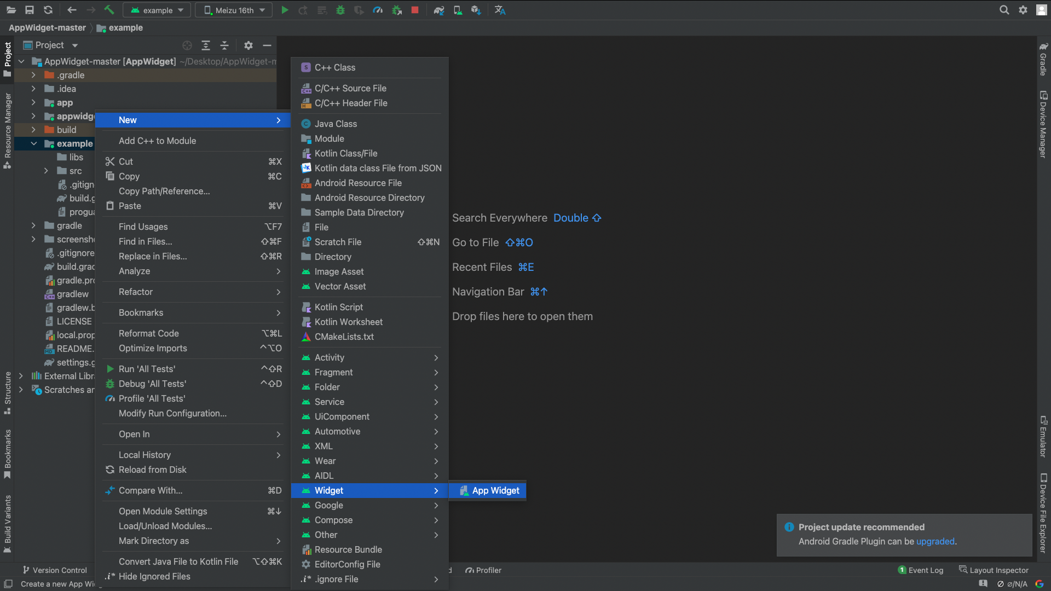1051x591 pixels.
Task: Click the green bug Debug icon
Action: [340, 10]
